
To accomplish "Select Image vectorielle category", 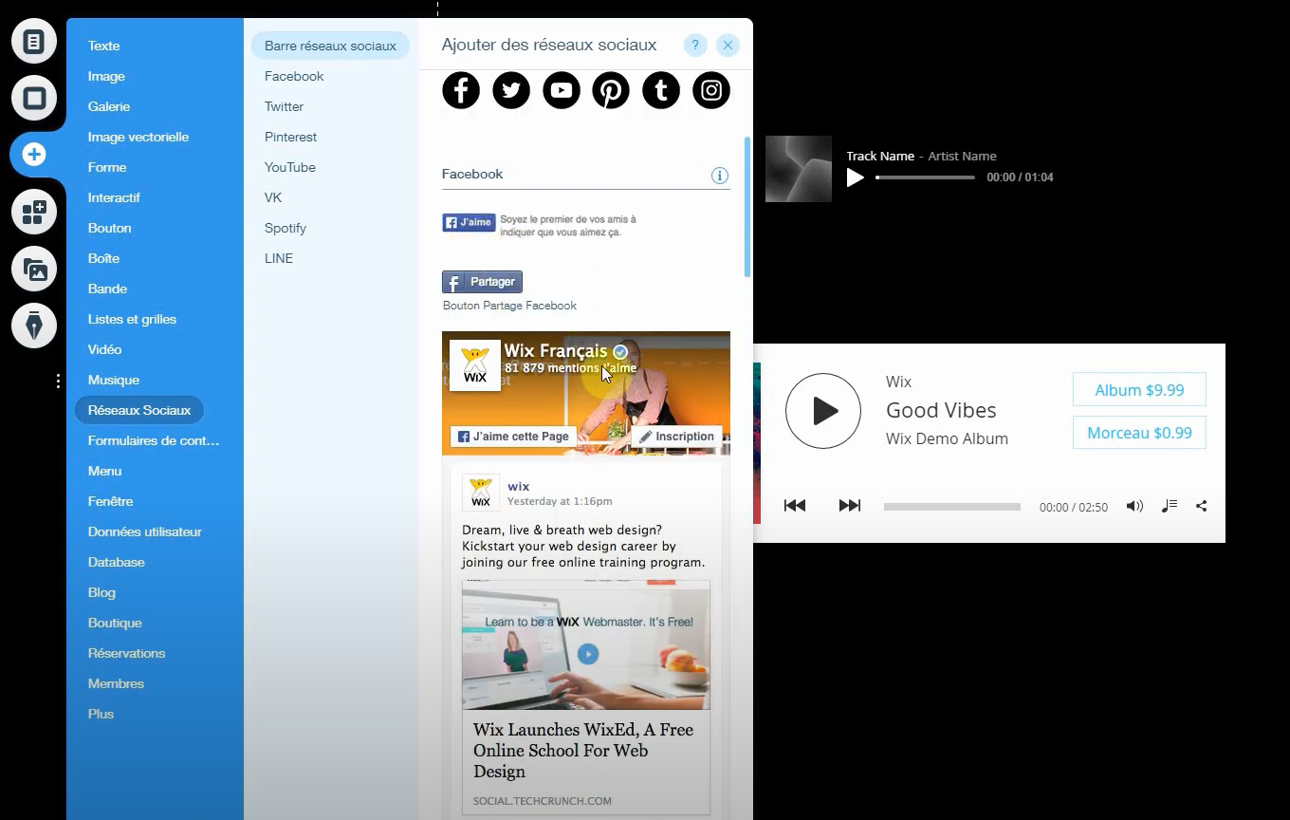I will pyautogui.click(x=138, y=137).
